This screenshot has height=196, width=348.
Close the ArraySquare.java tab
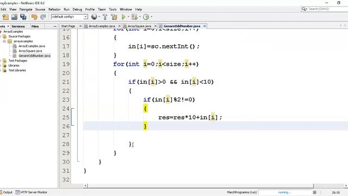point(156,26)
